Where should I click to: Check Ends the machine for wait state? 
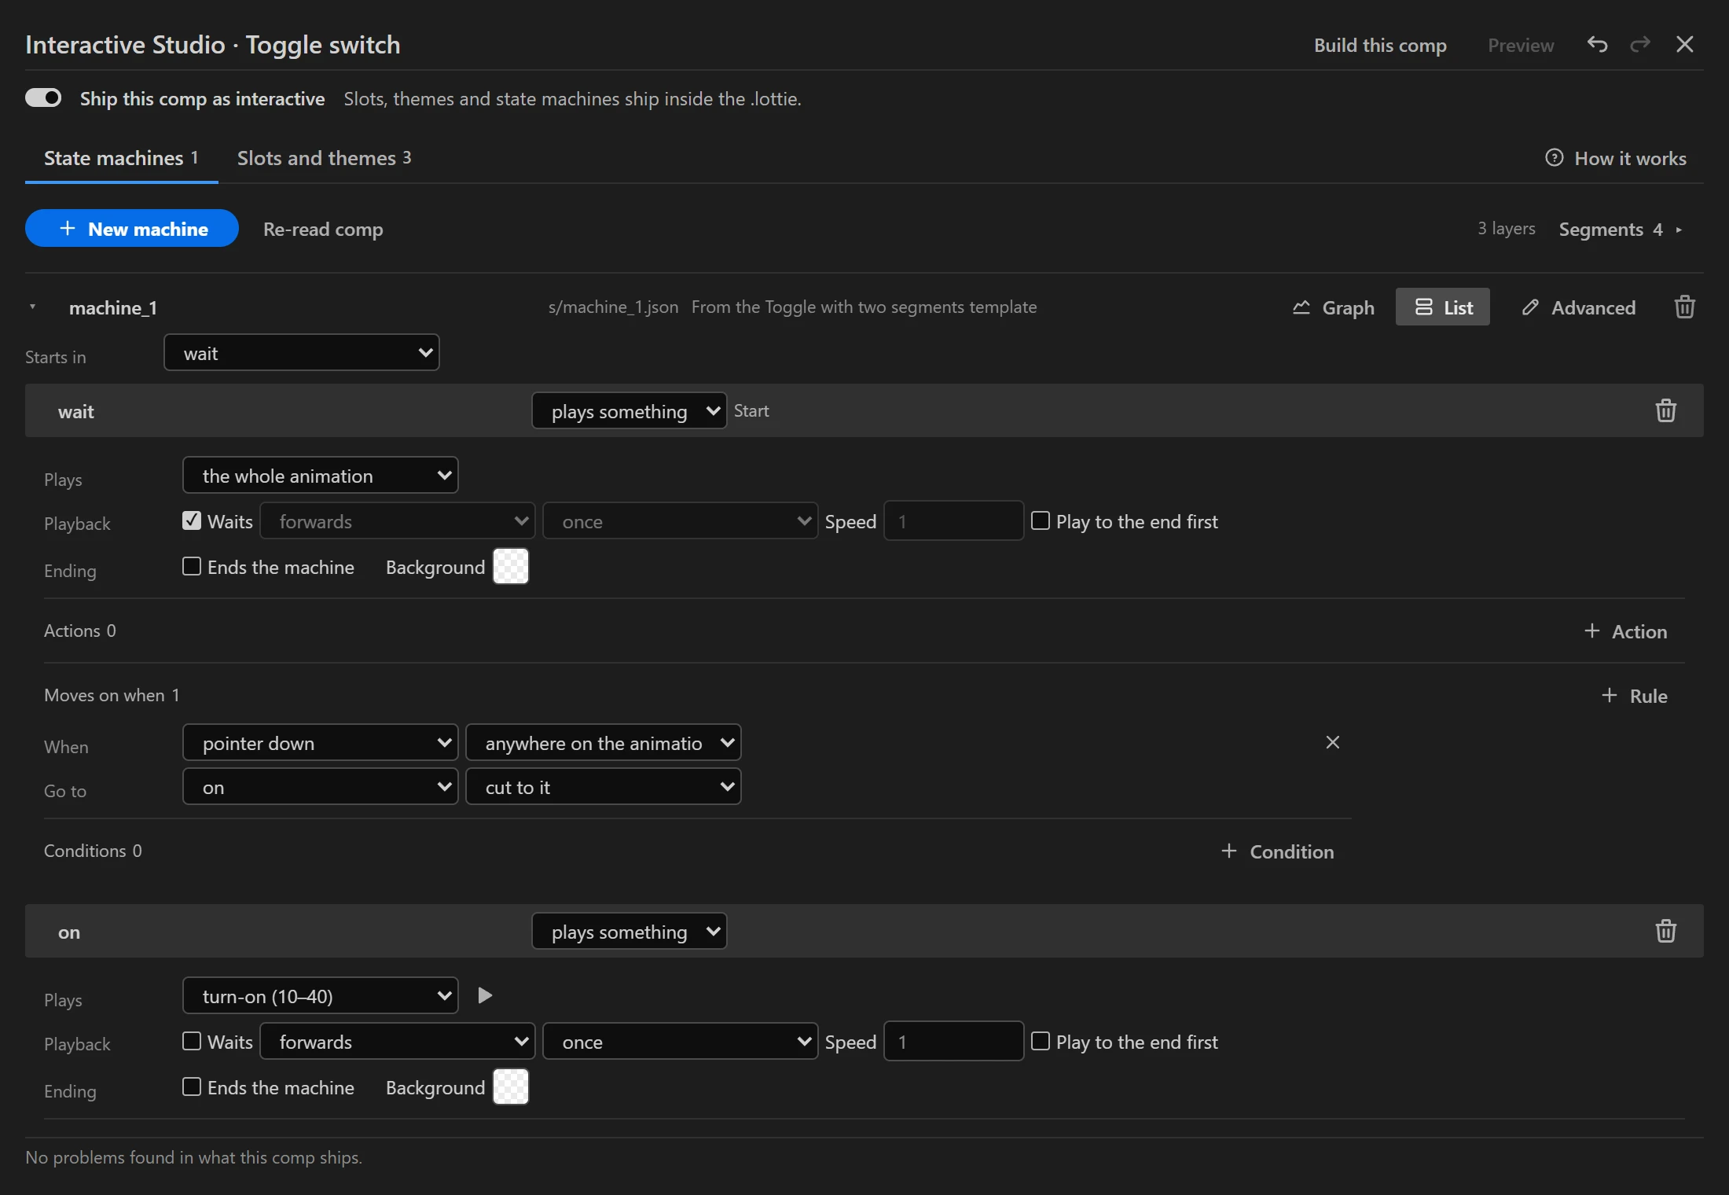point(192,566)
